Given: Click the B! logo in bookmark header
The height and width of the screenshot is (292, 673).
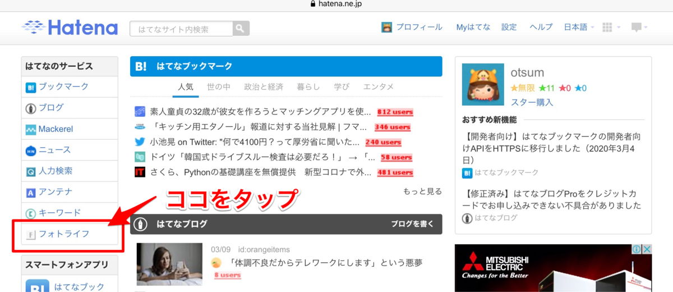Looking at the screenshot, I should coord(141,66).
